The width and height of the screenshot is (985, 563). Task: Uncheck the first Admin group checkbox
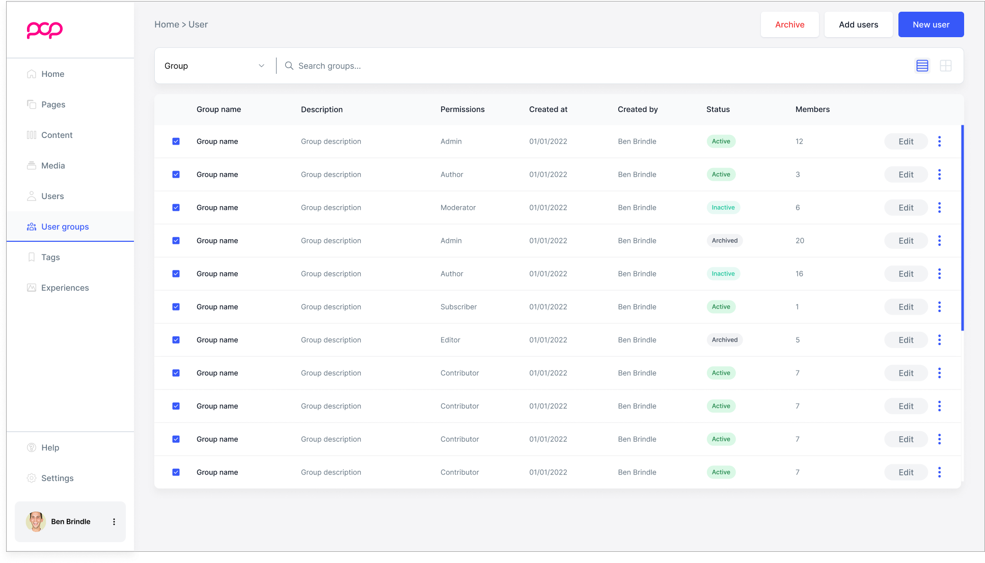176,142
